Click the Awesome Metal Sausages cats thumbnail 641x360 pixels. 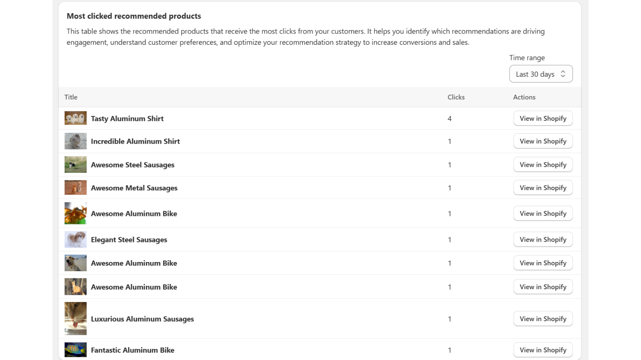[75, 188]
